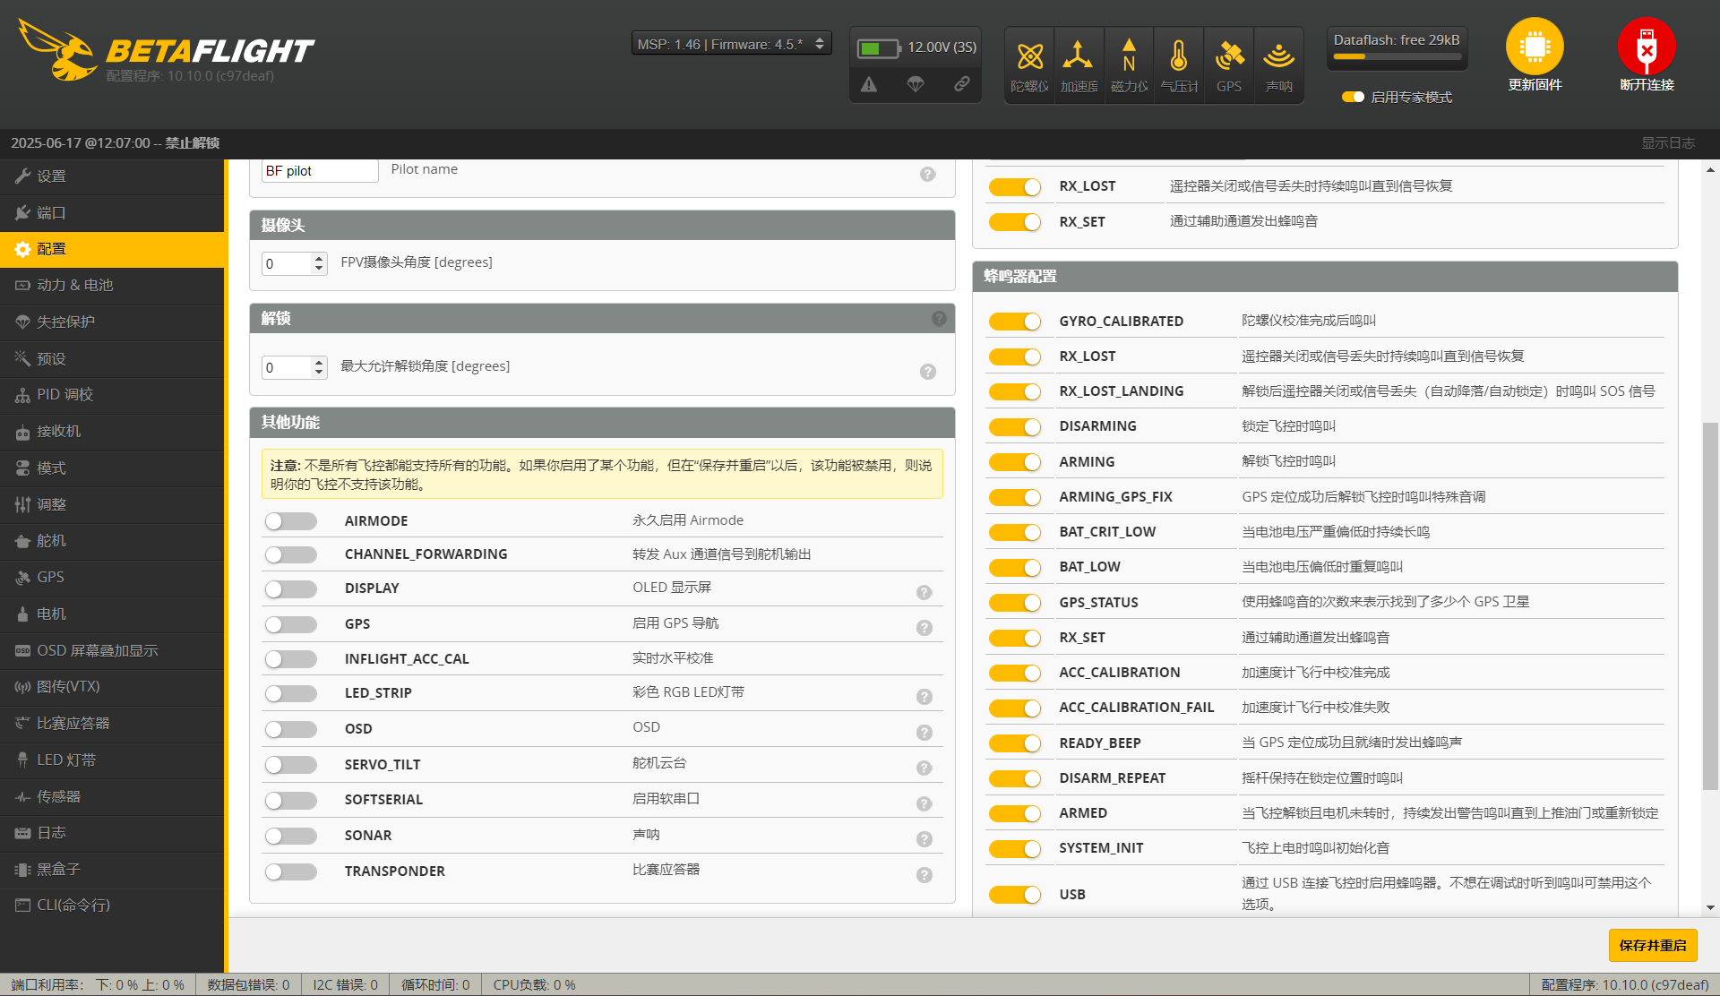
Task: Open help icon for DISPLAY feature
Action: click(x=924, y=592)
